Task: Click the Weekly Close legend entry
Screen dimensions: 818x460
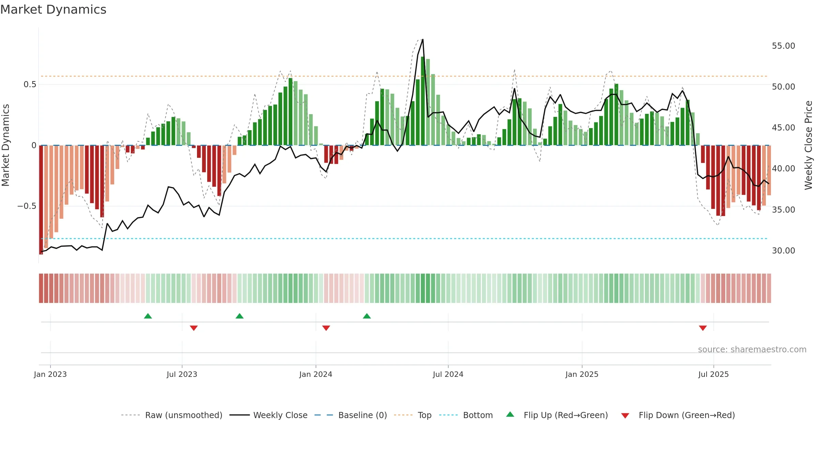Action: 268,415
